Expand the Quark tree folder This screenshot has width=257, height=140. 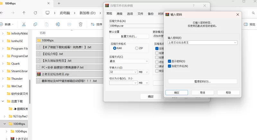coord(3,63)
